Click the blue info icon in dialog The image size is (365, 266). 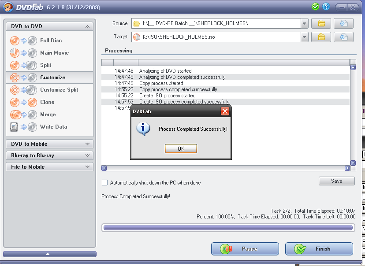click(143, 129)
